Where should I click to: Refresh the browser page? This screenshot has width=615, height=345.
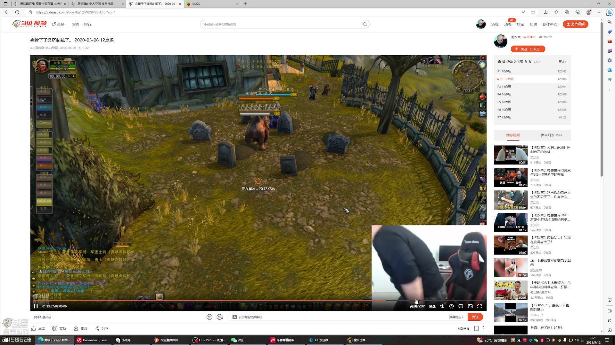(x=17, y=12)
